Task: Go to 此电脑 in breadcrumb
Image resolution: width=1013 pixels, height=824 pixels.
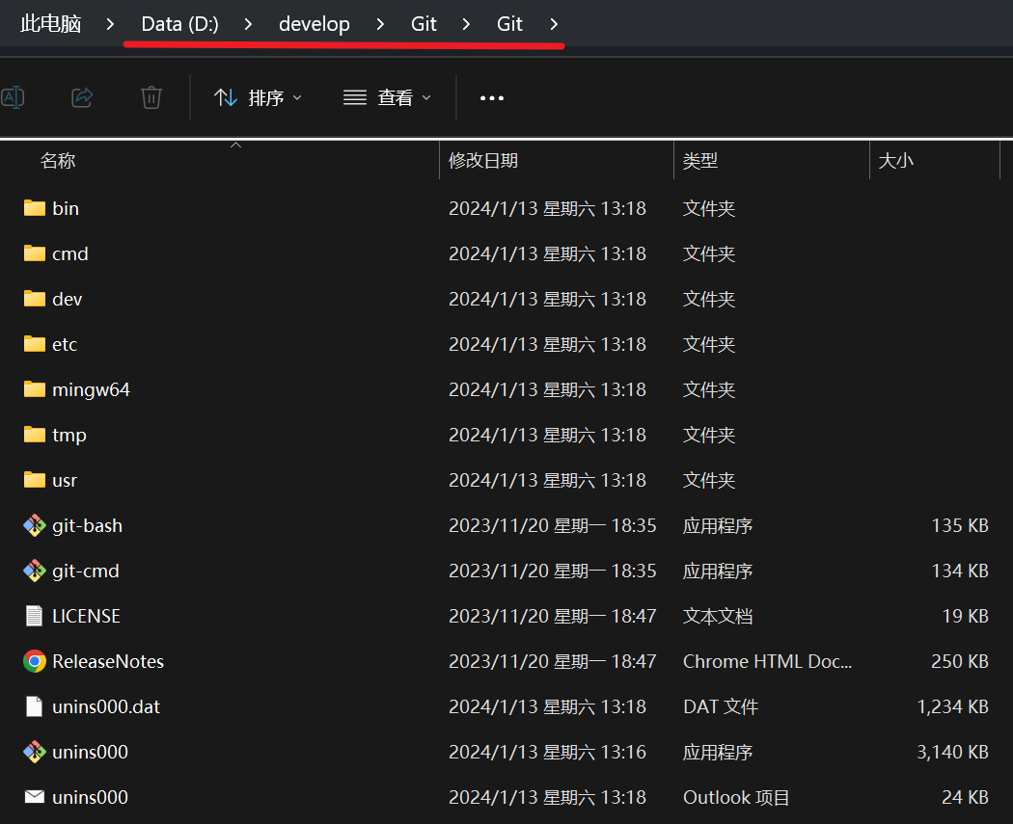Action: click(50, 24)
